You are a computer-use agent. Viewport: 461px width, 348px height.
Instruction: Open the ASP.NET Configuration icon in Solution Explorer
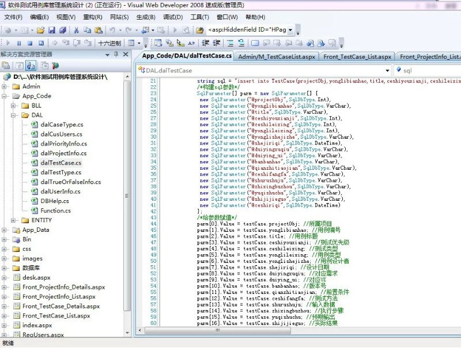(55, 66)
